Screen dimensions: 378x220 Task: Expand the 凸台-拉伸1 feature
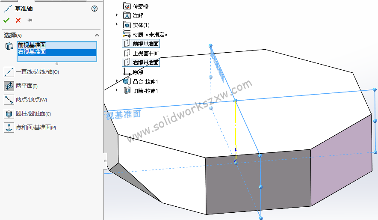click(x=117, y=81)
